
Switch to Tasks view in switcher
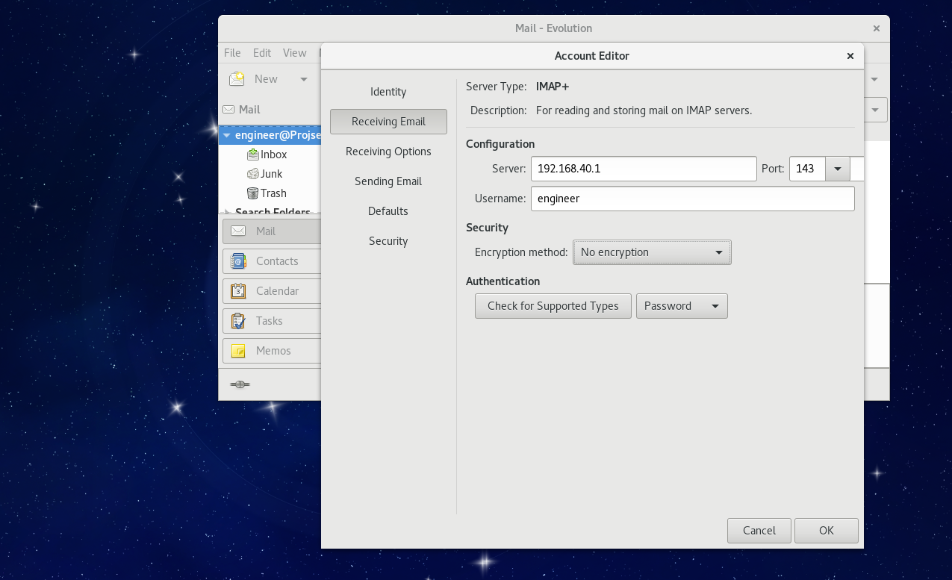(x=272, y=321)
